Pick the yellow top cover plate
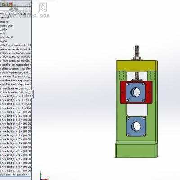 pyautogui.click(x=136, y=66)
